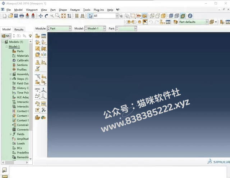Toggle the selection arrow tool
Image resolution: width=230 pixels, height=178 pixels.
(x=91, y=16)
